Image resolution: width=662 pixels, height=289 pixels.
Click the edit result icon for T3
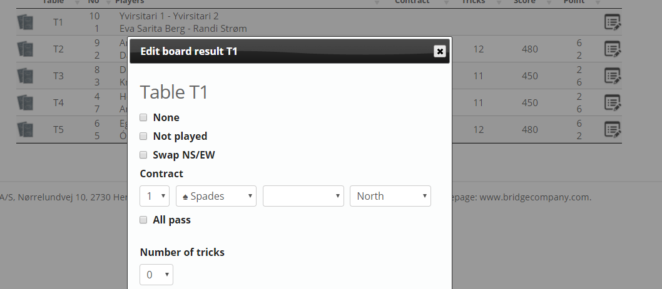tap(613, 76)
